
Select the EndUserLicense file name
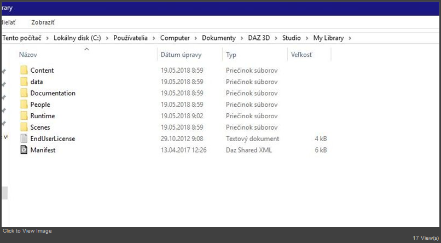point(53,138)
